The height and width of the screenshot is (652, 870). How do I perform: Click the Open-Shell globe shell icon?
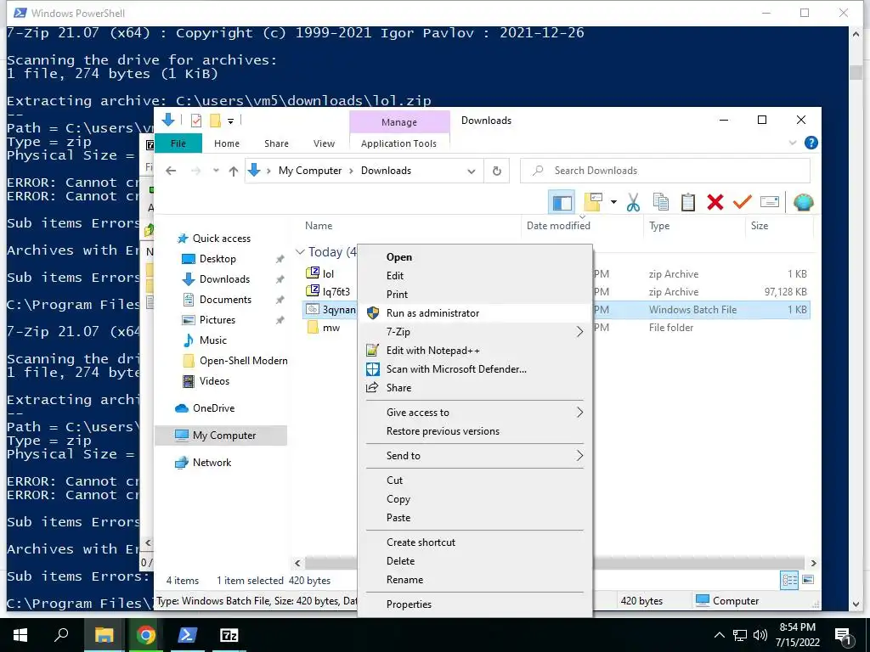(803, 202)
